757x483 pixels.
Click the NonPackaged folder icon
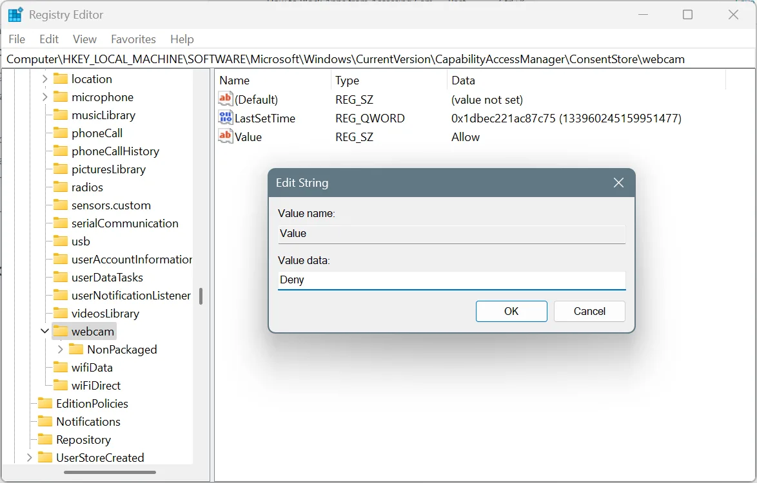[76, 349]
